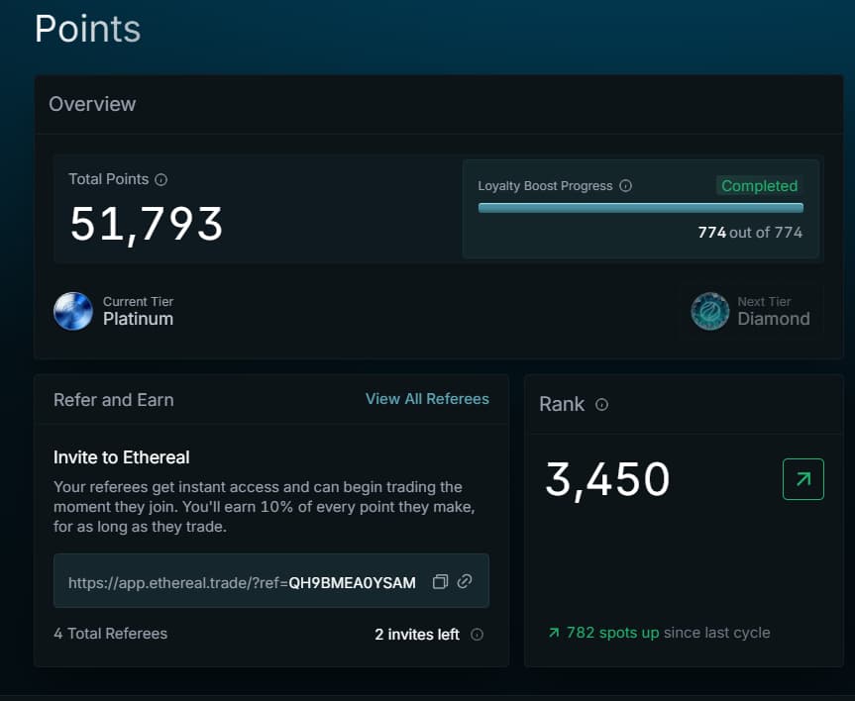This screenshot has height=701, width=855.
Task: Click the Loyalty Boost Progress info icon
Action: 625,186
